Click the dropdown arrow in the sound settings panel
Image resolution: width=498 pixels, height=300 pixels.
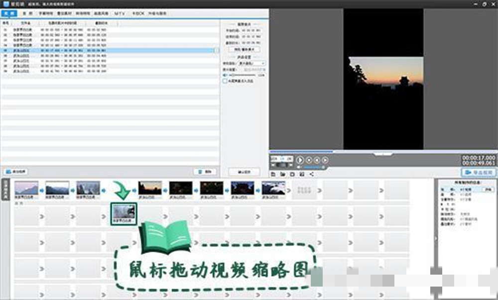(x=263, y=63)
